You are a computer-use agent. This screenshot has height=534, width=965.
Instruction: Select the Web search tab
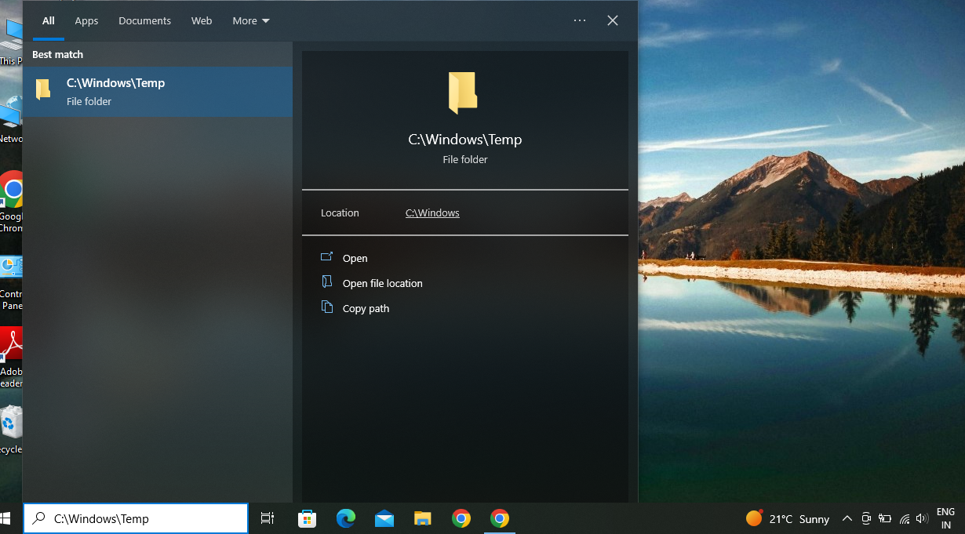pos(202,21)
